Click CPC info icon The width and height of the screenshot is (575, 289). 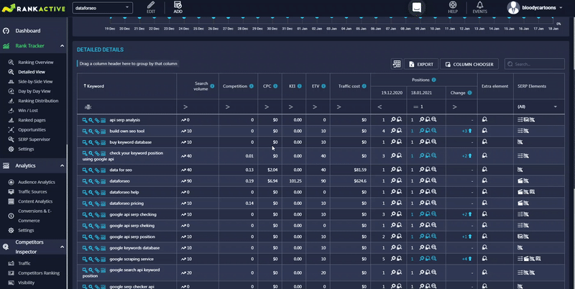coord(275,86)
